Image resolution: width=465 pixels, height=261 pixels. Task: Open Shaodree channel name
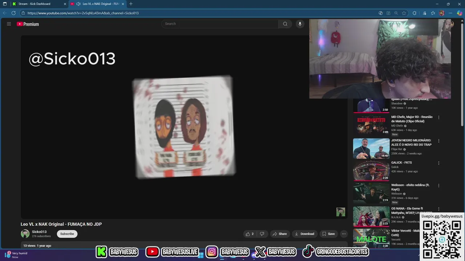coord(397,104)
